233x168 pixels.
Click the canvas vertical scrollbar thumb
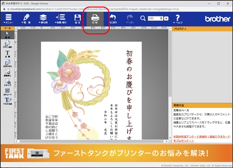[170, 64]
